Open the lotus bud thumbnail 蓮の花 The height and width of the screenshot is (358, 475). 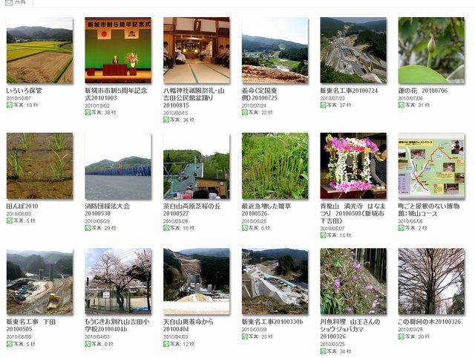[431, 51]
